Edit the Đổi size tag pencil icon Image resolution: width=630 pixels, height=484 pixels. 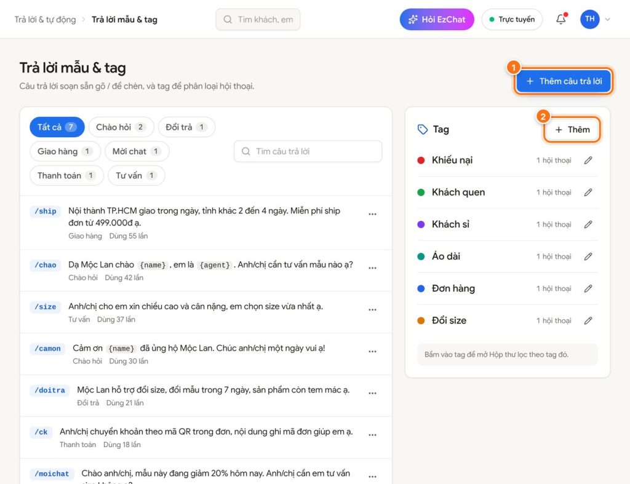coord(588,320)
